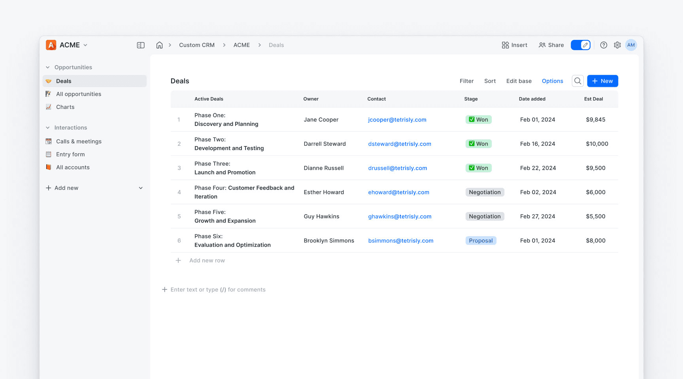This screenshot has height=379, width=683.
Task: Open settings gear icon
Action: [x=617, y=45]
